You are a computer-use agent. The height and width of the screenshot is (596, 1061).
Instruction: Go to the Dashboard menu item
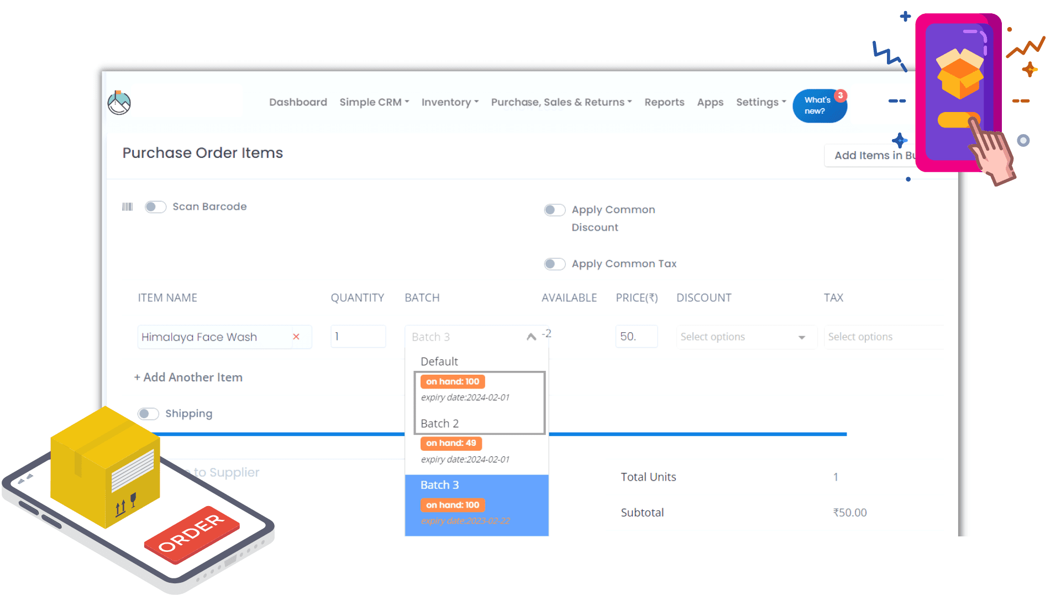click(x=298, y=102)
